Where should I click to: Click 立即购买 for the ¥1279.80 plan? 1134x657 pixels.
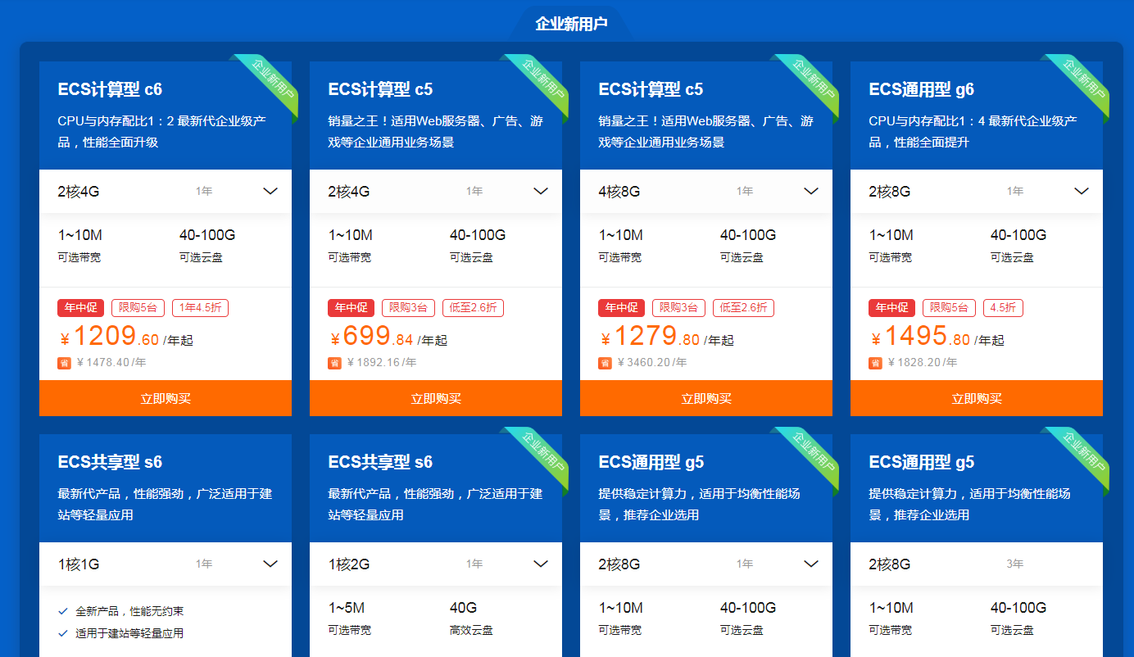(706, 398)
